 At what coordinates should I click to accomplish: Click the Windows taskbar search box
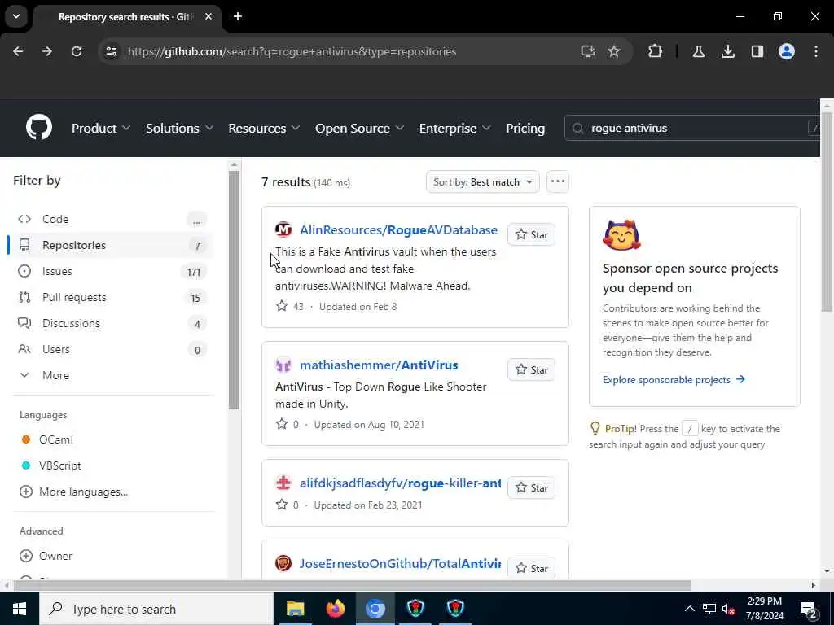pos(156,609)
